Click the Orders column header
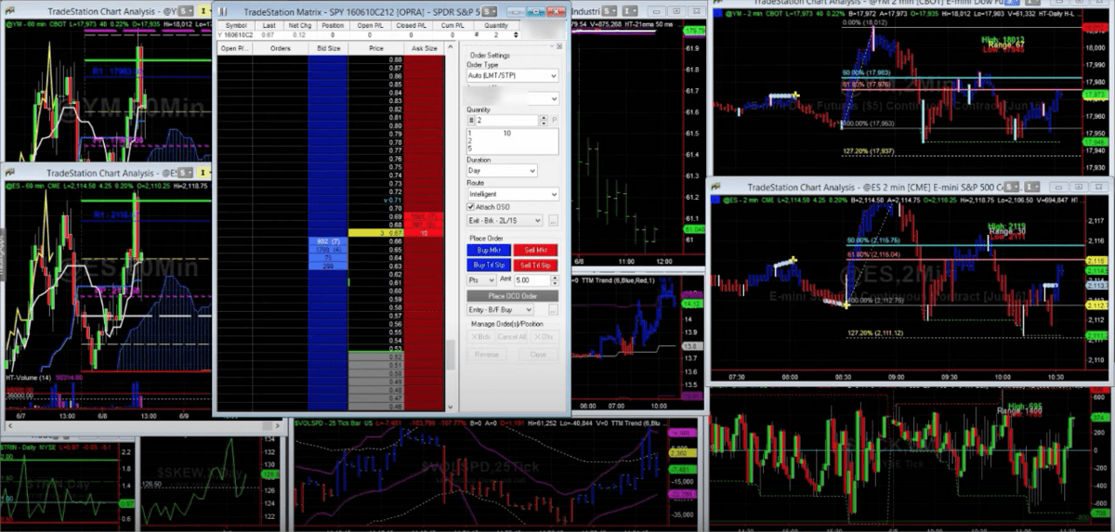Image resolution: width=1115 pixels, height=532 pixels. 281,48
